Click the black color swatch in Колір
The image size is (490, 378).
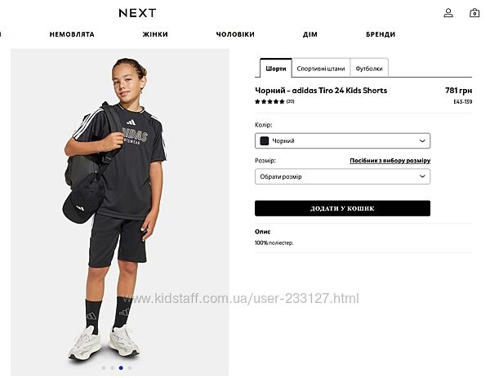[x=265, y=141]
